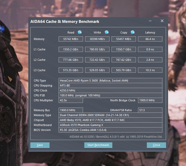
Task: Minimize the AIDA64 benchmark window
Action: [x=150, y=21]
